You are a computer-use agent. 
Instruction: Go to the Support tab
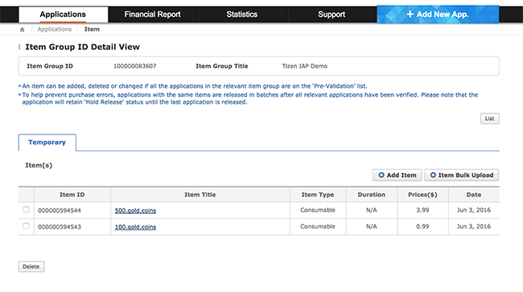(x=332, y=14)
